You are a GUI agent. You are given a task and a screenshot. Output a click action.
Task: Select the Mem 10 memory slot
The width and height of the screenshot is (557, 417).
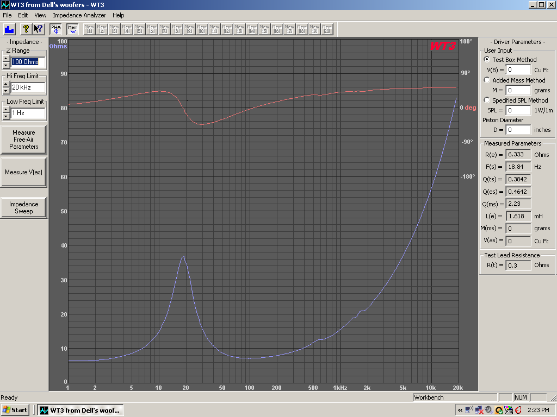(x=202, y=29)
